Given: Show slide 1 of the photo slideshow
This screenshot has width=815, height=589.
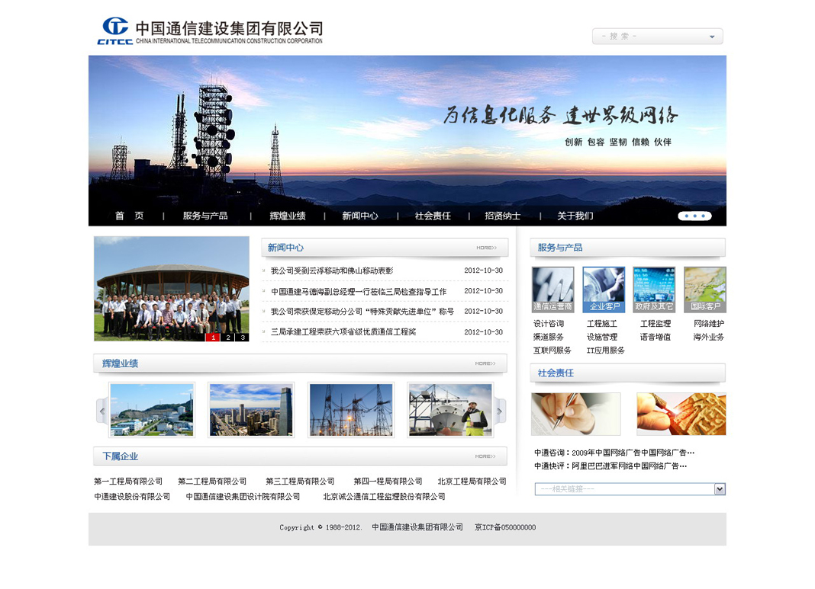Looking at the screenshot, I should (213, 338).
